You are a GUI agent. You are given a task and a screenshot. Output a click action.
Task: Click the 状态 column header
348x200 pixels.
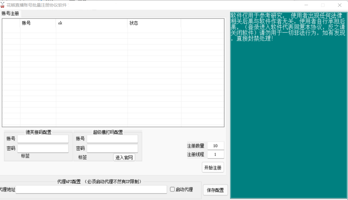click(154, 23)
